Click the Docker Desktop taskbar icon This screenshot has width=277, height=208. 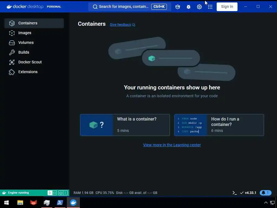[x=73, y=203]
